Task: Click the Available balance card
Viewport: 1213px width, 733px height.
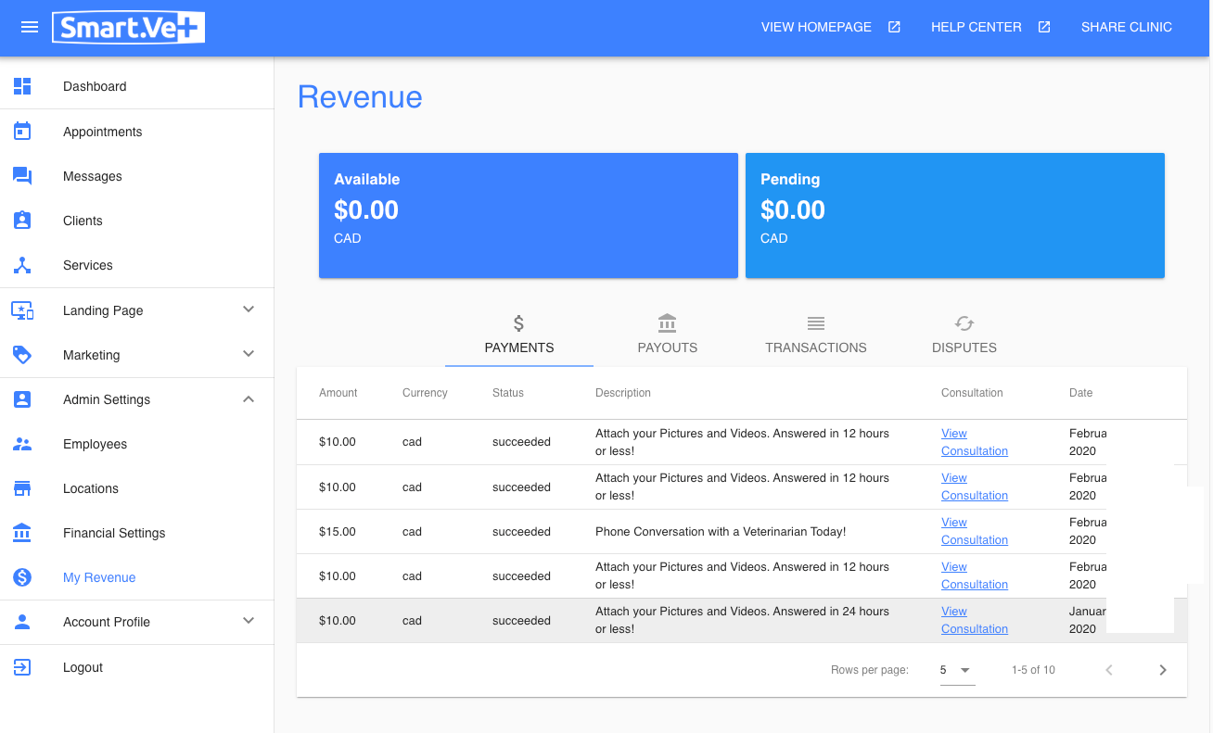Action: 529,215
